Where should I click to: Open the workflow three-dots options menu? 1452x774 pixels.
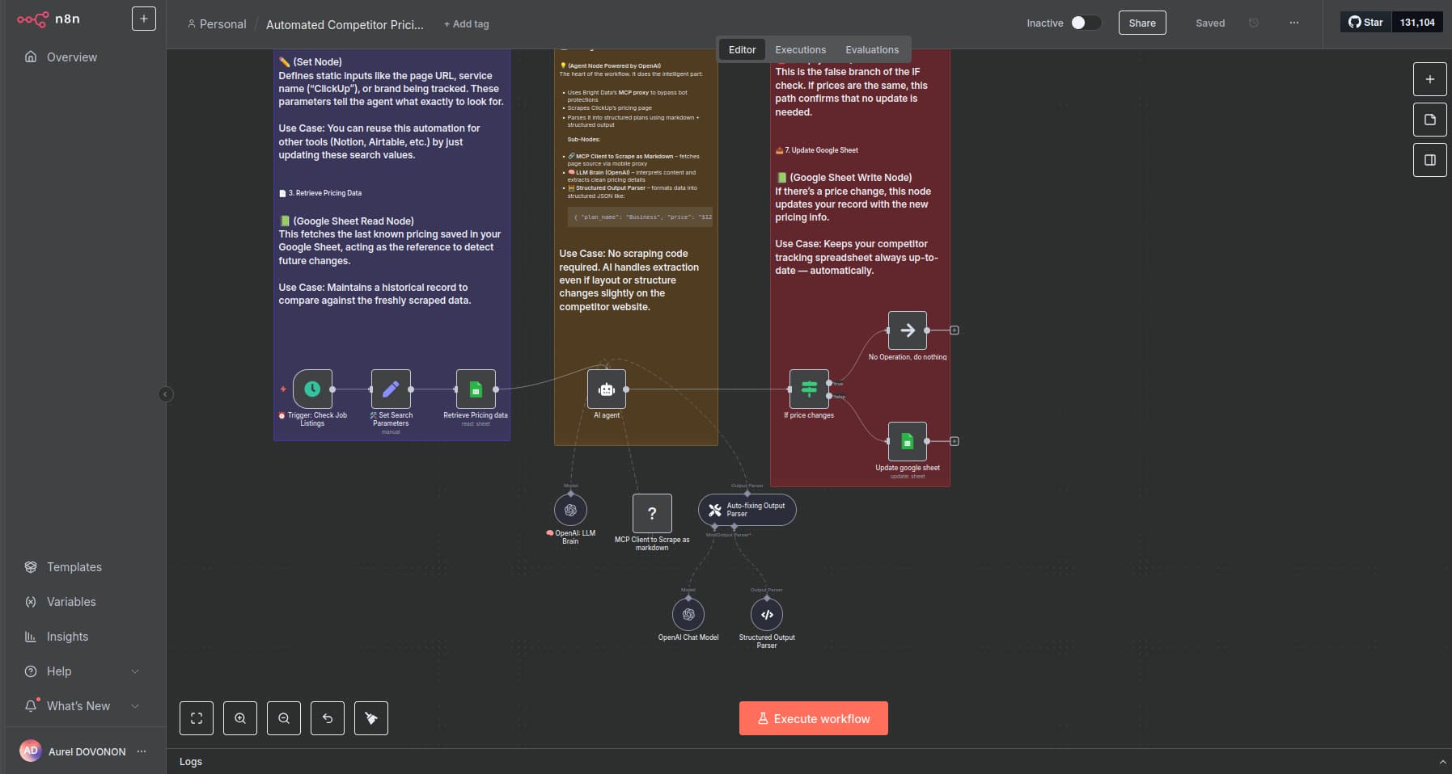click(1294, 23)
